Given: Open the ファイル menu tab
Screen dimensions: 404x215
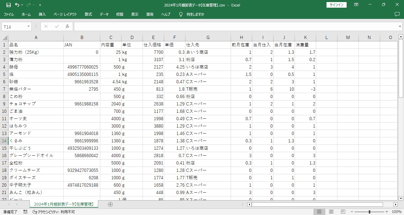Looking at the screenshot, I should tap(9, 14).
